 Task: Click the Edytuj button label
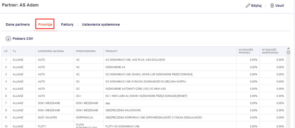coord(256,6)
